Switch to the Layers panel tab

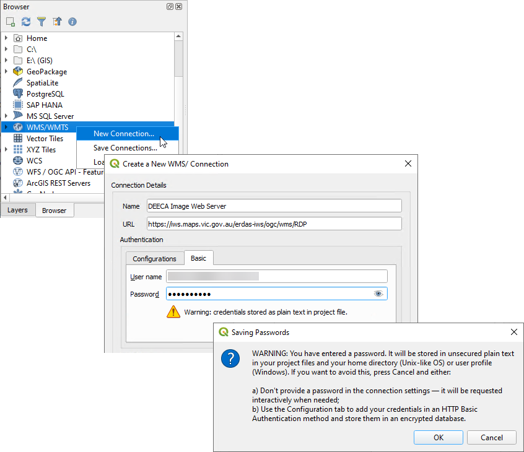click(17, 211)
